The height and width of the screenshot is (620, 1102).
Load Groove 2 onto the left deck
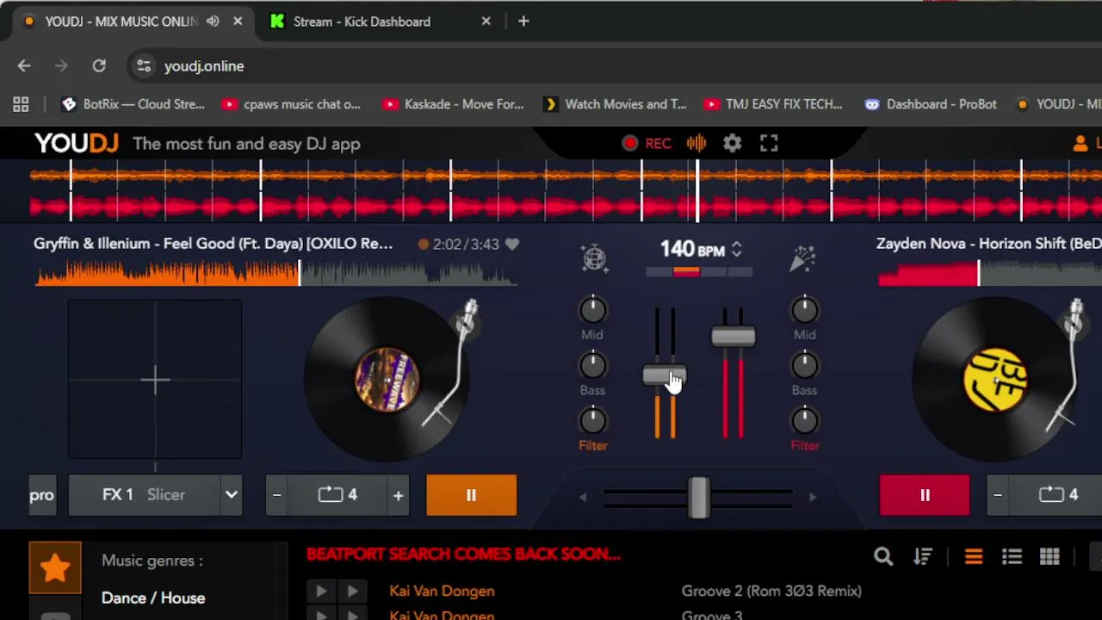tap(321, 591)
